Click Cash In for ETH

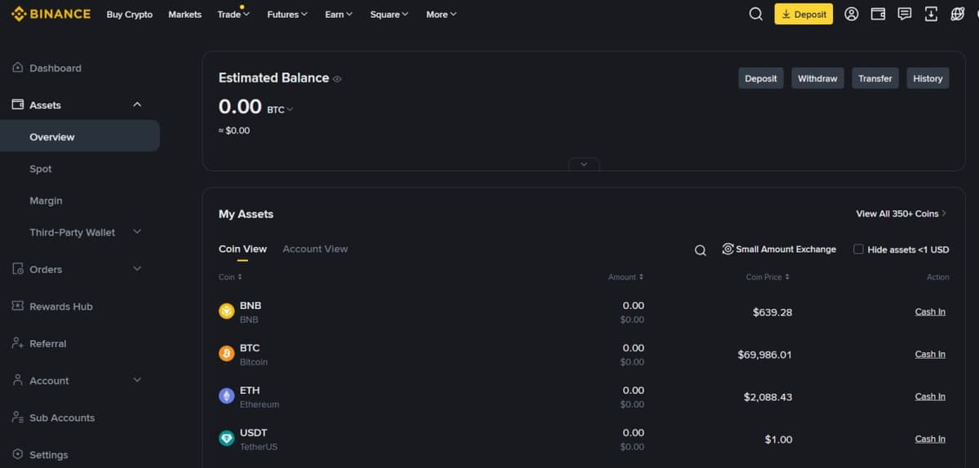pos(930,396)
